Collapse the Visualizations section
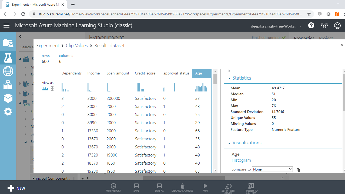Viewport: 345px width, 194px height. point(229,143)
